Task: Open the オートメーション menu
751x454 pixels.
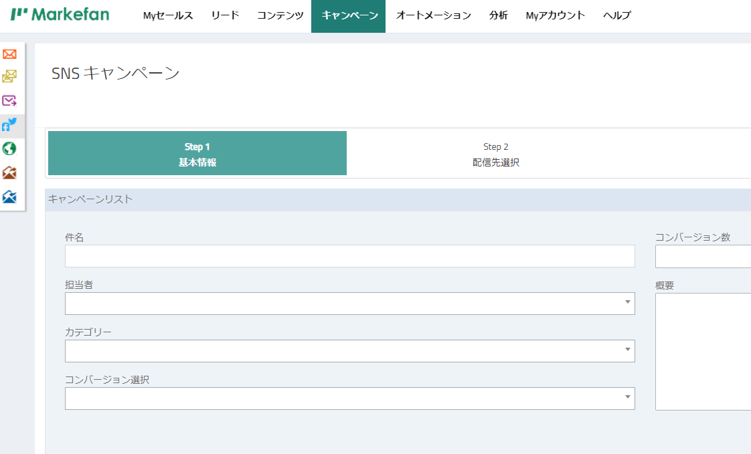Action: coord(434,15)
